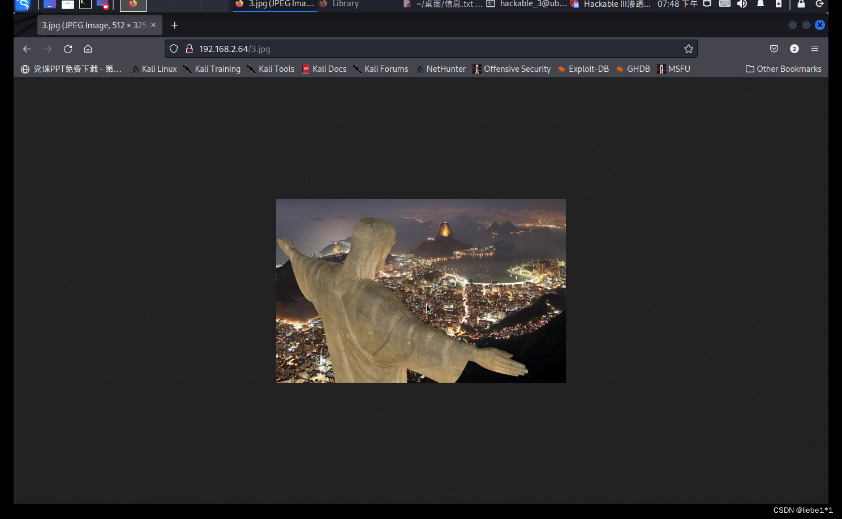Click the Christ statue JPEG image
842x519 pixels.
[x=421, y=291]
